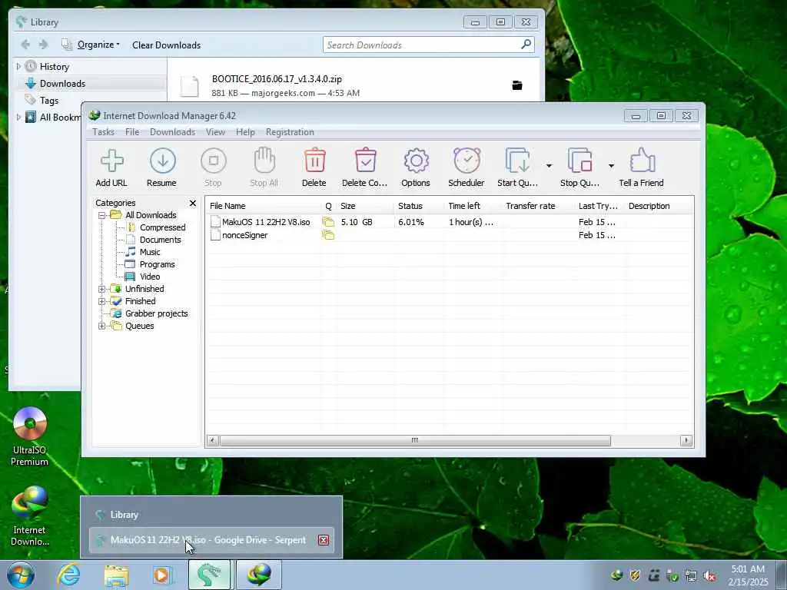Screen dimensions: 787x590
Task: Open the Registration menu
Action: (290, 132)
